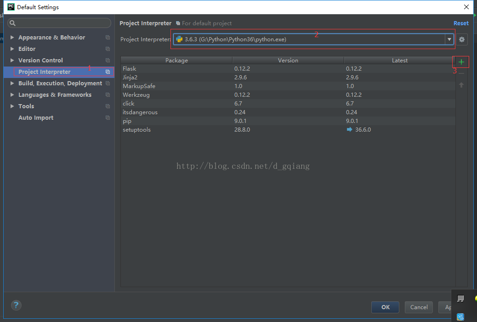The height and width of the screenshot is (322, 477).
Task: Expand the Editor section
Action: click(x=12, y=49)
